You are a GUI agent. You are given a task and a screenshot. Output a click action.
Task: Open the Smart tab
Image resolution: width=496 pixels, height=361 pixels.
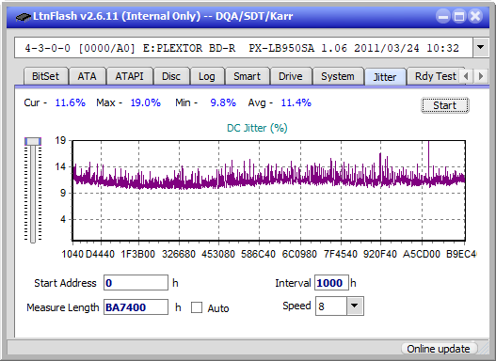[247, 76]
